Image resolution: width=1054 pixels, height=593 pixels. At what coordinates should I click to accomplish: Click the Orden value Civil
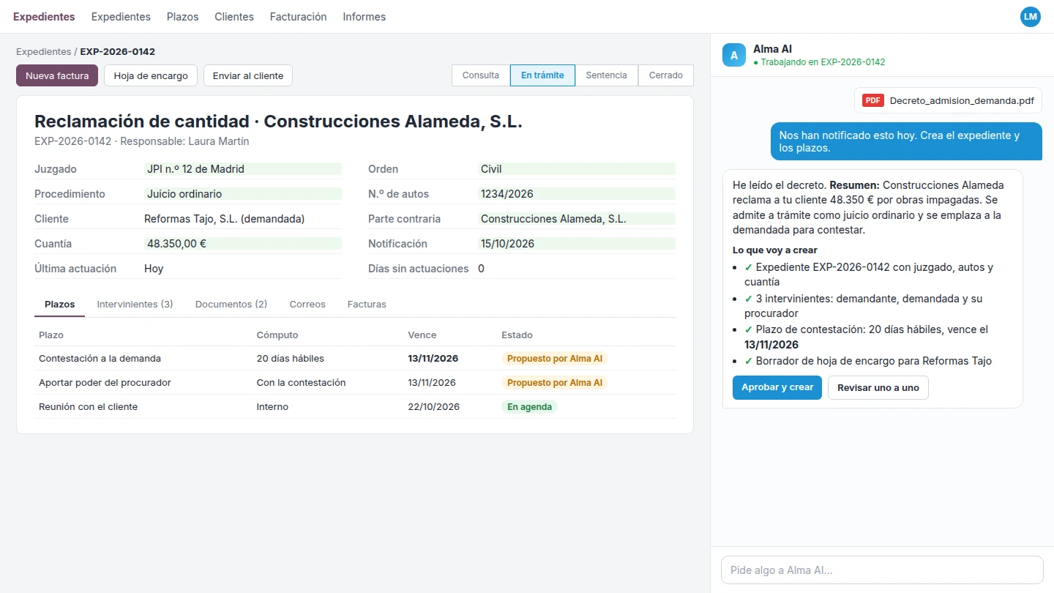click(x=577, y=169)
